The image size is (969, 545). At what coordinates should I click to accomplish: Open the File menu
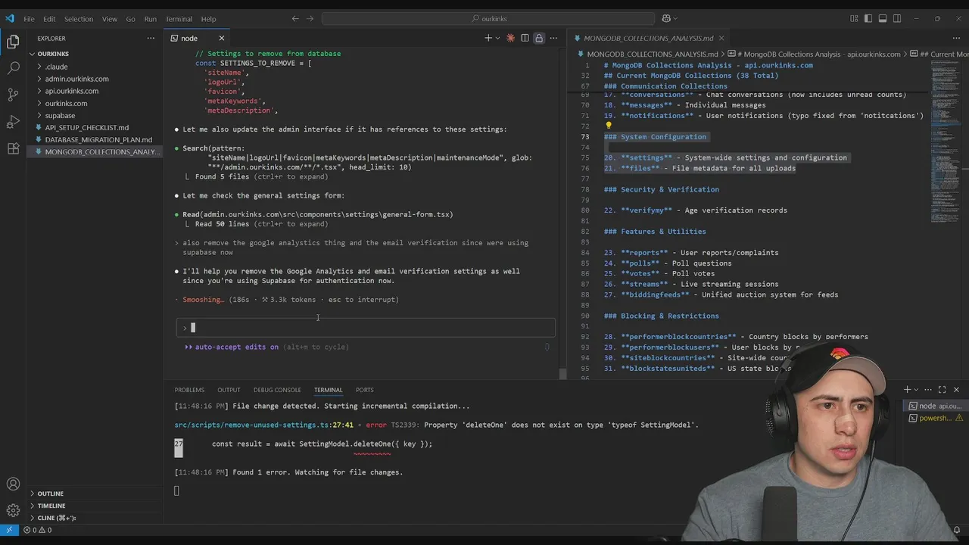[29, 18]
